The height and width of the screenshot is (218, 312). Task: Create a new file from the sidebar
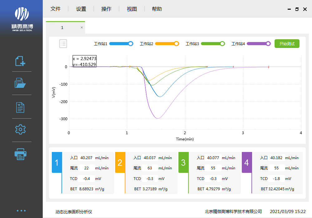[x=20, y=61]
